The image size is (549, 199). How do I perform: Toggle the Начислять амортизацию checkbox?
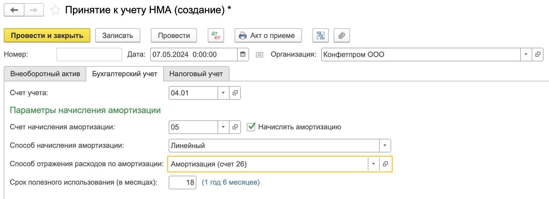tap(251, 127)
